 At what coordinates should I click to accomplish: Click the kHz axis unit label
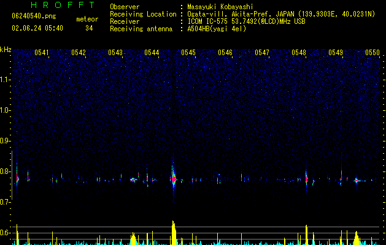(6, 50)
